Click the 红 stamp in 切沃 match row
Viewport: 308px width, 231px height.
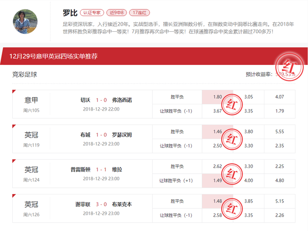point(232,104)
